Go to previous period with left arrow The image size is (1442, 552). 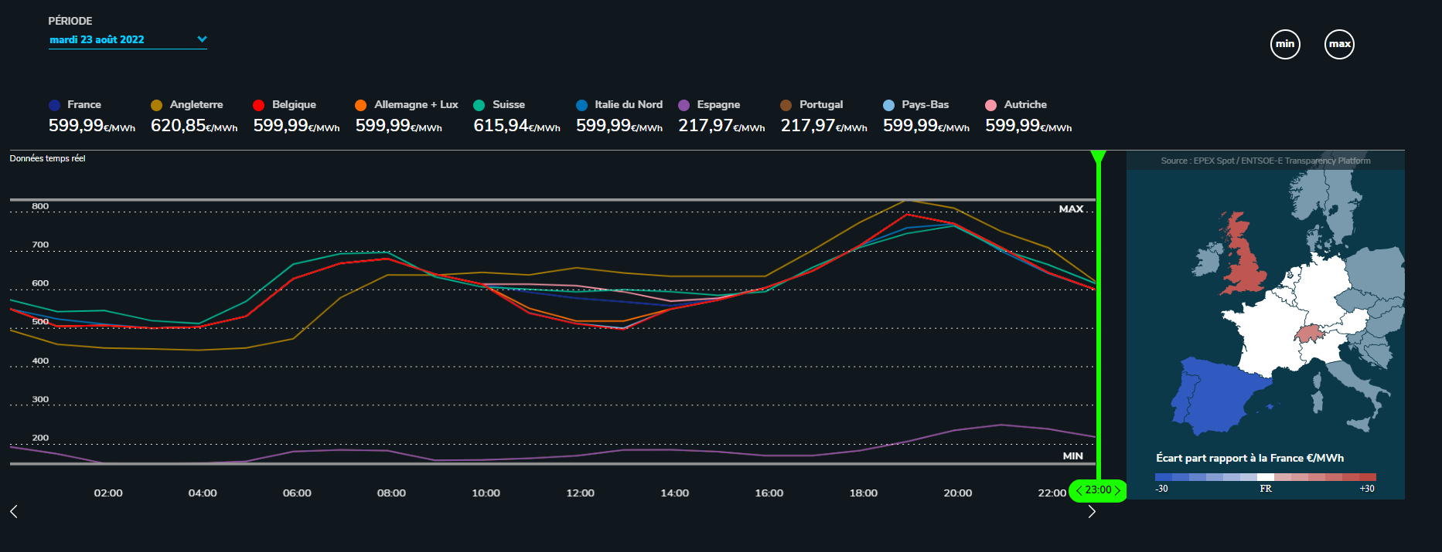14,511
